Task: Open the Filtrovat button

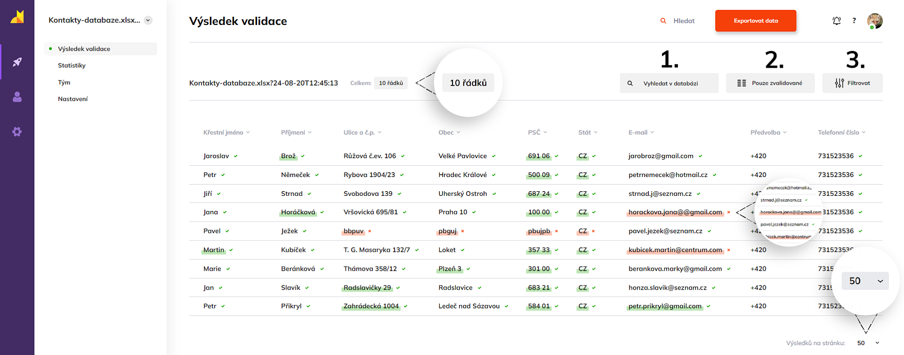Action: coord(852,83)
